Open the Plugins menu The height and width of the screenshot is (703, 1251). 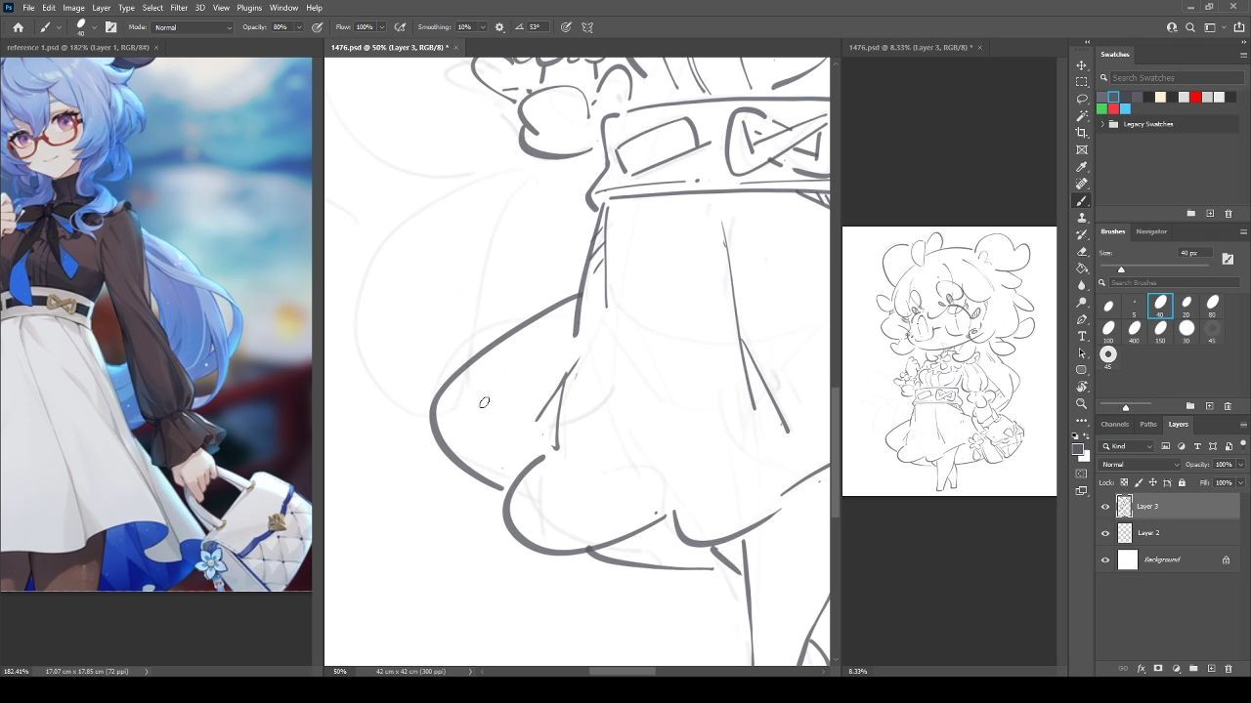[x=249, y=8]
